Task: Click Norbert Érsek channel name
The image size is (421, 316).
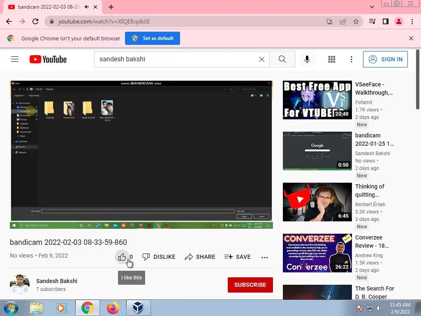Action: point(370,204)
